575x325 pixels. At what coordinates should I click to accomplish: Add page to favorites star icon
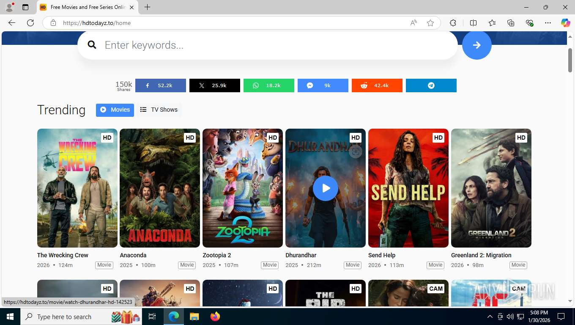coord(430,23)
